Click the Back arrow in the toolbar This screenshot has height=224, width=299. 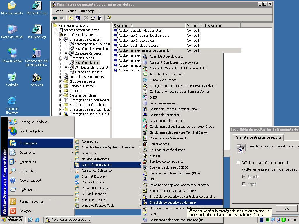coord(55,18)
